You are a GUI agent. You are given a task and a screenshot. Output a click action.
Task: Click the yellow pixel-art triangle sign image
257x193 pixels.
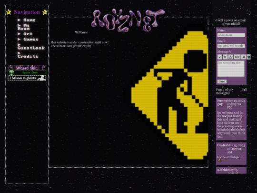tap(170, 95)
